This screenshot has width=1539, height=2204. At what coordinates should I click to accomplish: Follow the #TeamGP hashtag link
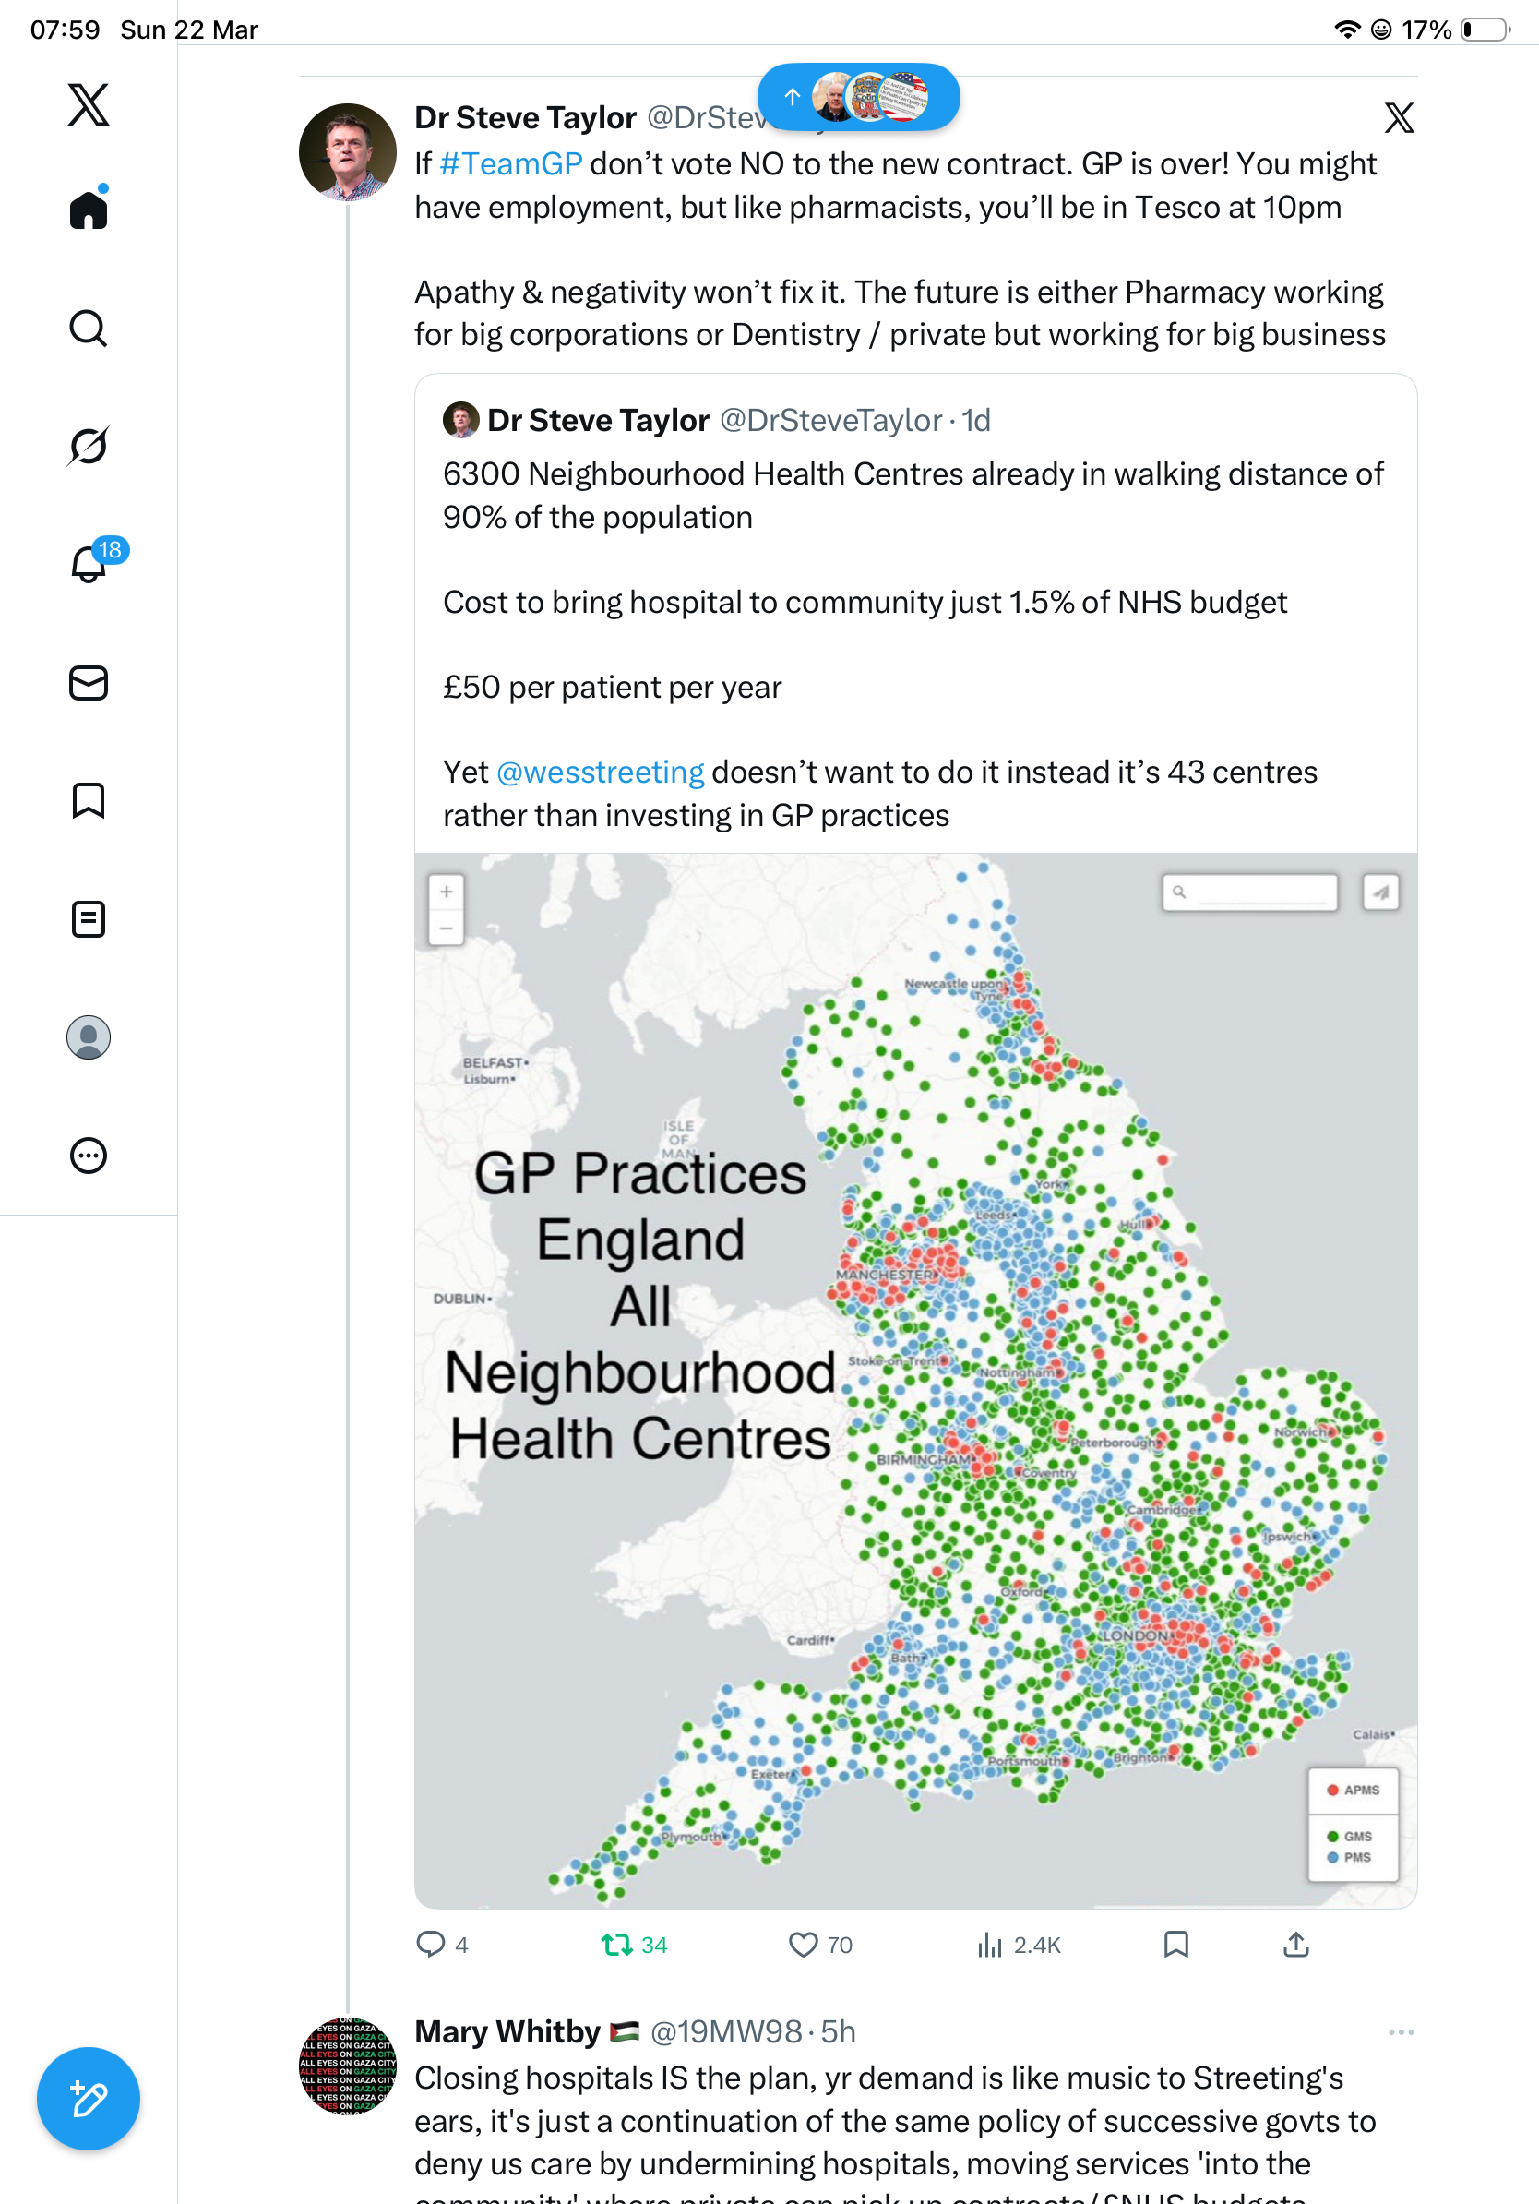[x=510, y=164]
